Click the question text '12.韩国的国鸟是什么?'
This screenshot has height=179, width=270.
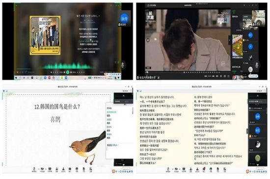point(57,107)
